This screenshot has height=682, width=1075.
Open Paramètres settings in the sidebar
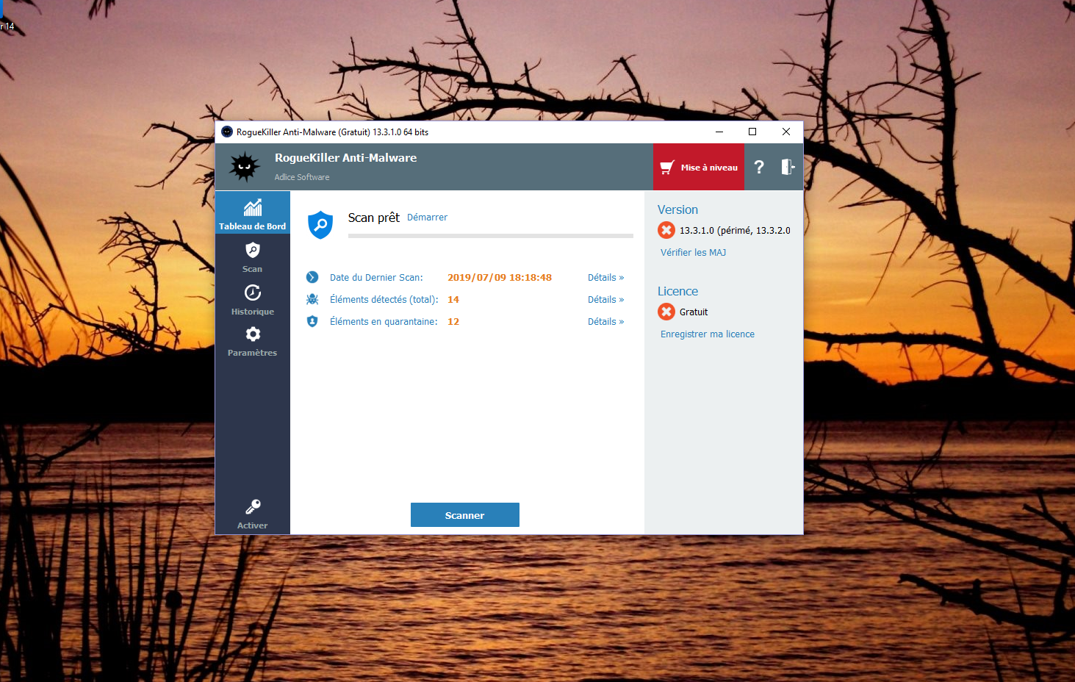click(x=253, y=342)
